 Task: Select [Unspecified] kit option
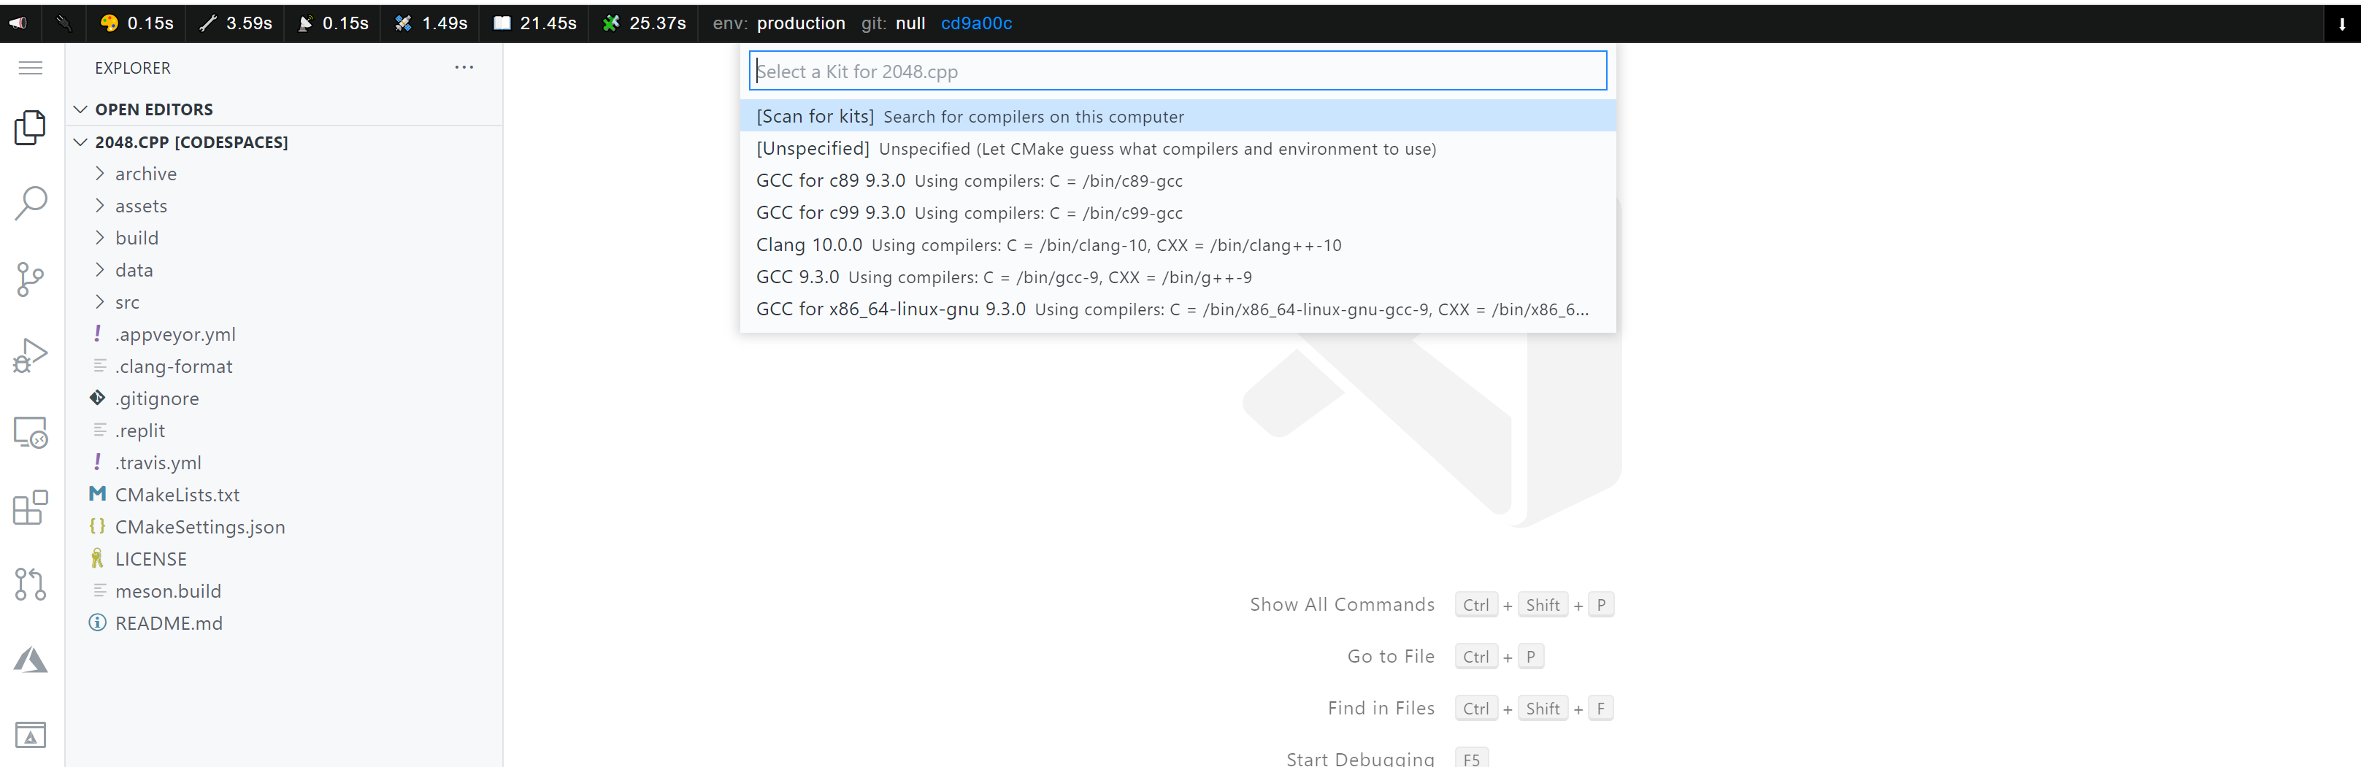(x=1178, y=148)
